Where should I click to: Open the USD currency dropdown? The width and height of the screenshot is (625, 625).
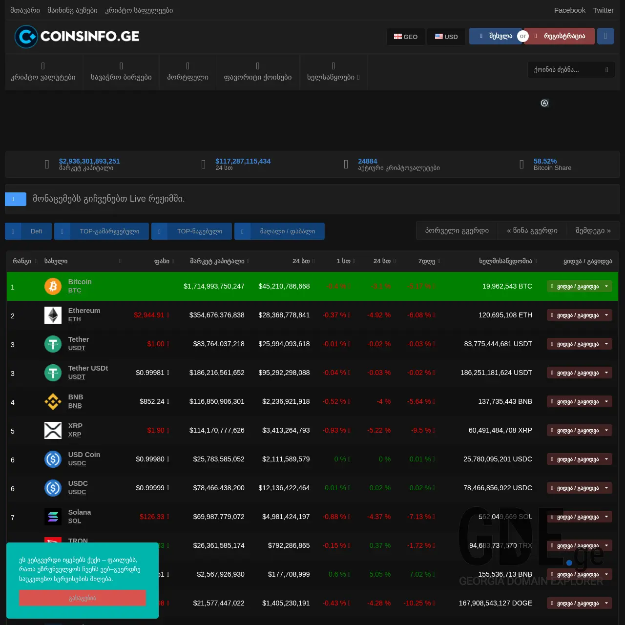(x=446, y=36)
